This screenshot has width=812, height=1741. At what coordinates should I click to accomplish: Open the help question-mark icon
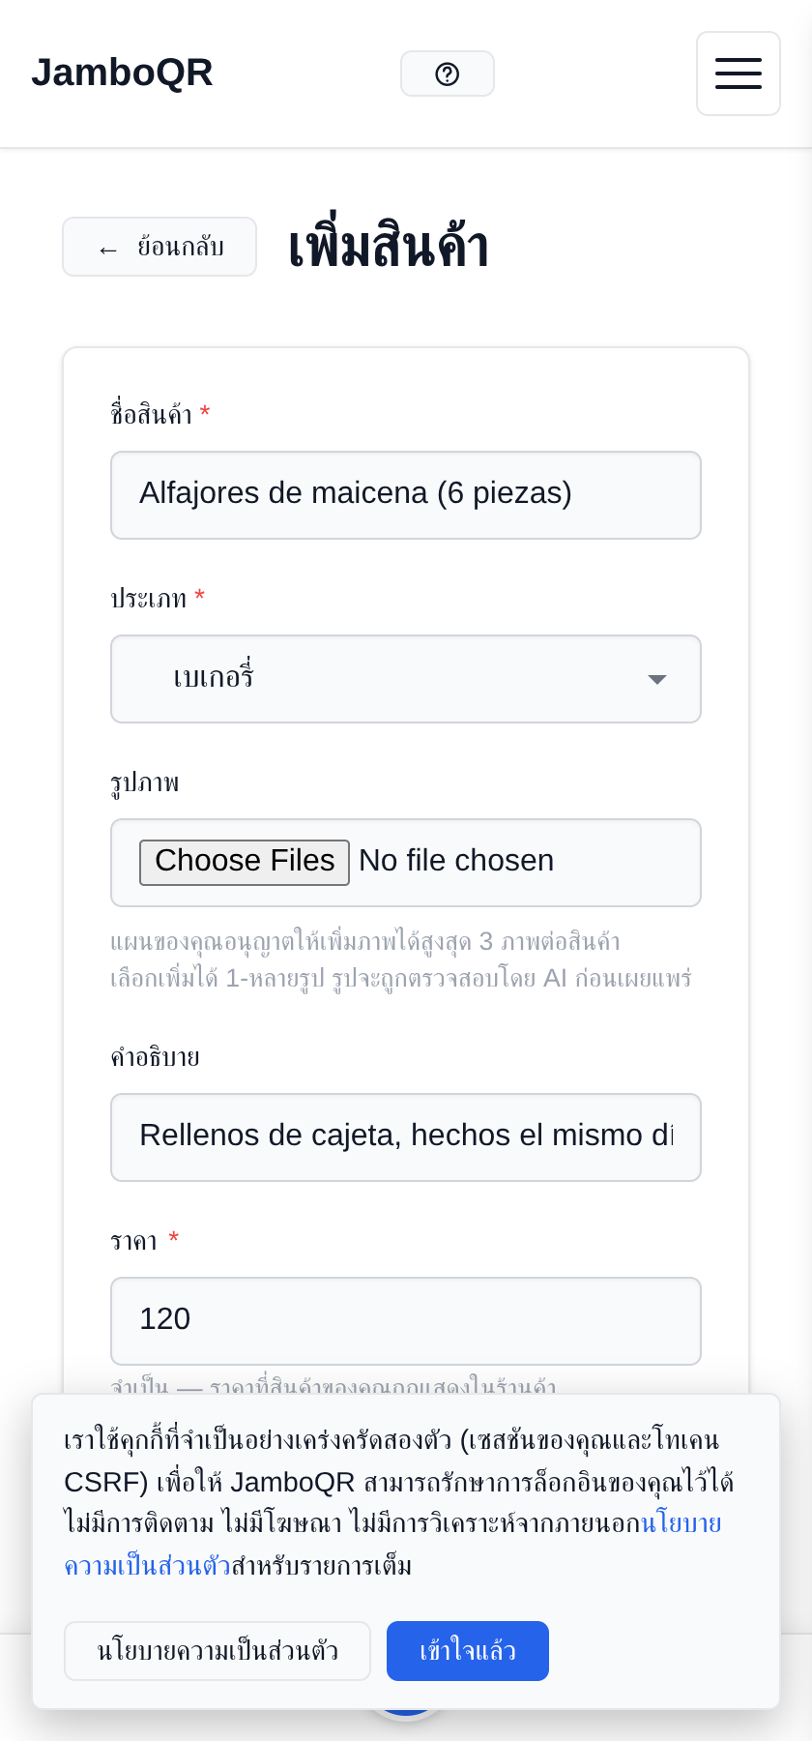[448, 74]
